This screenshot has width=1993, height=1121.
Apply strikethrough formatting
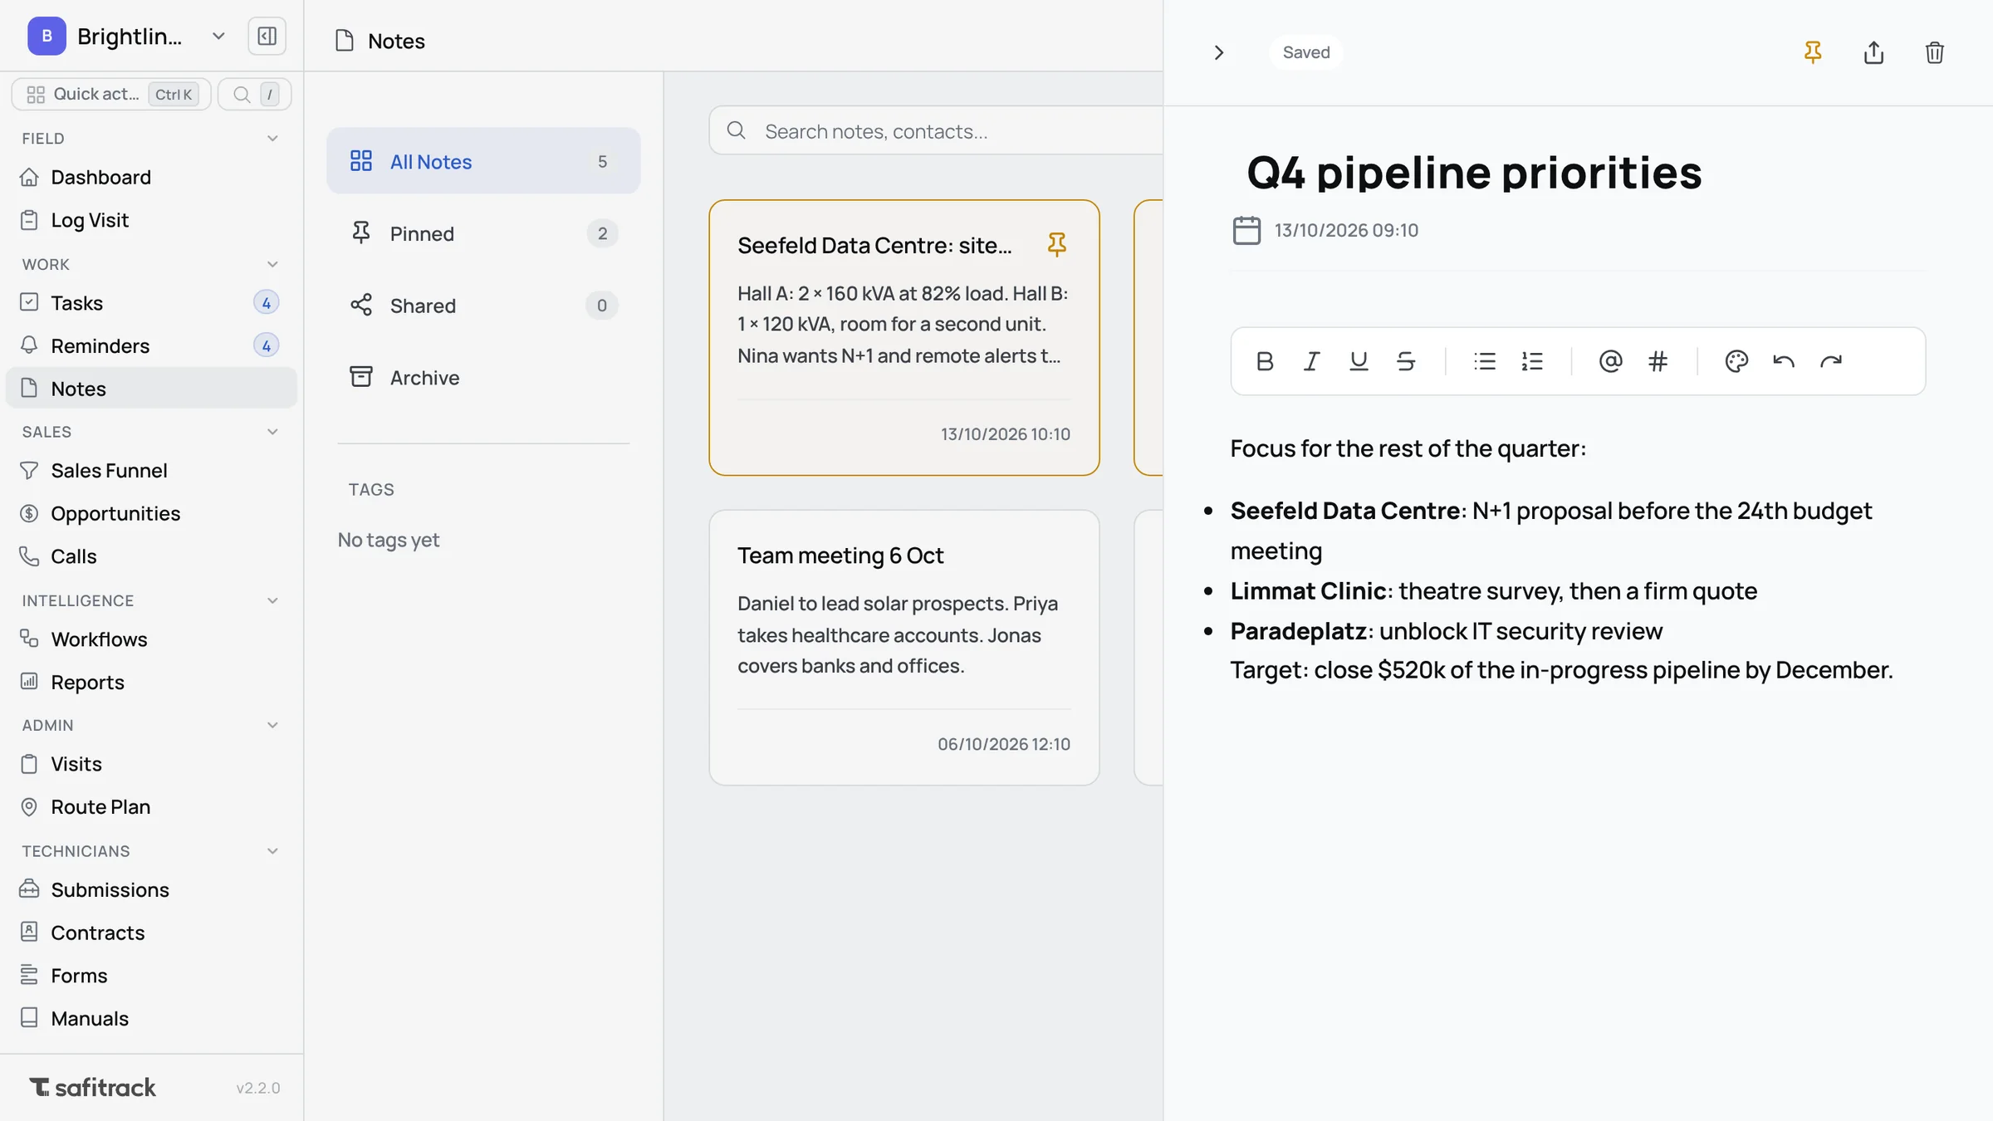1406,361
